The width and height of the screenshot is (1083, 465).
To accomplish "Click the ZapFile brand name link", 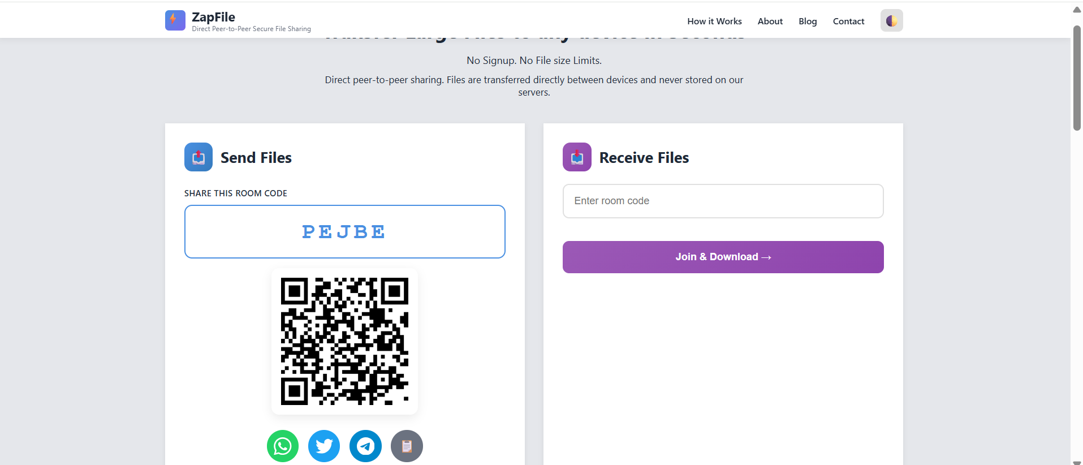I will click(x=213, y=17).
